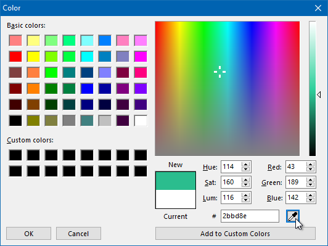Decrease the Green value with down arrow
The width and height of the screenshot is (328, 246).
(311, 185)
